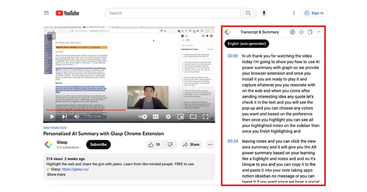Screen dimensions: 367x192
Task: Like the video (10 likes)
Action: pyautogui.click(x=154, y=144)
